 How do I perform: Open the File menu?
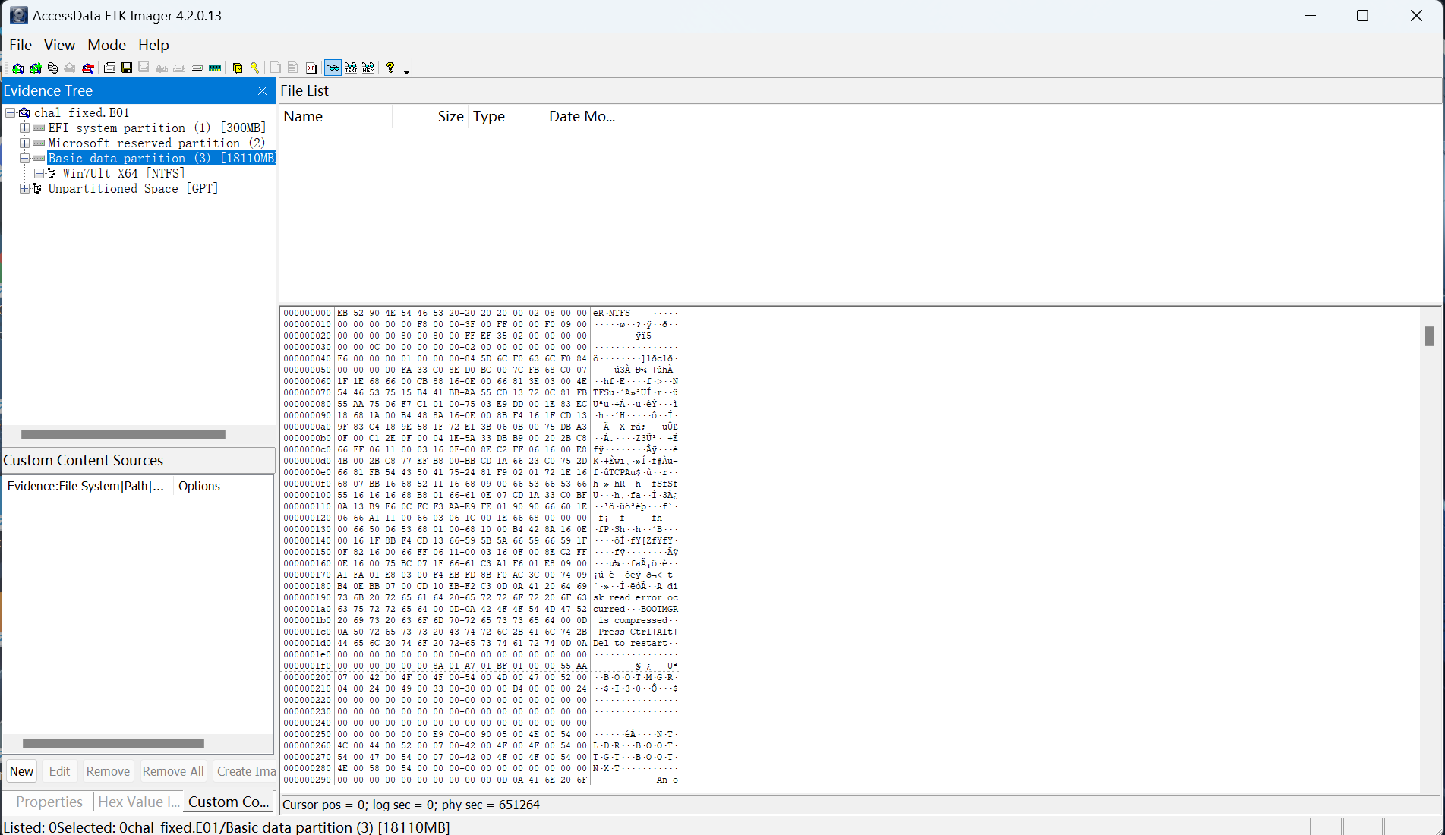click(x=21, y=45)
